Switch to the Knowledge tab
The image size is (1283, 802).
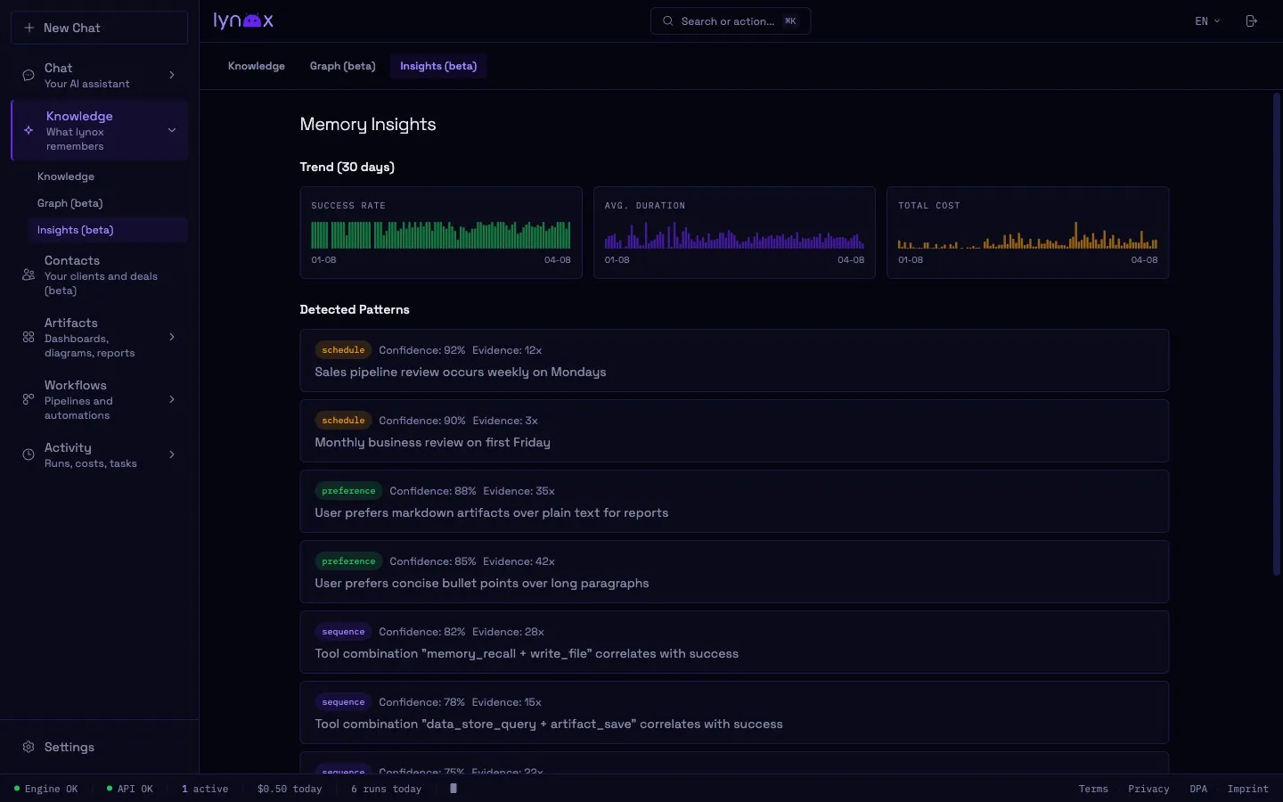[x=257, y=66]
